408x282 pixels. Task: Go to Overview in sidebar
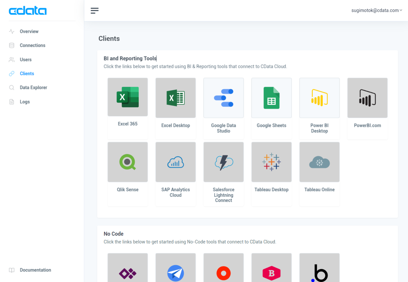pyautogui.click(x=29, y=31)
